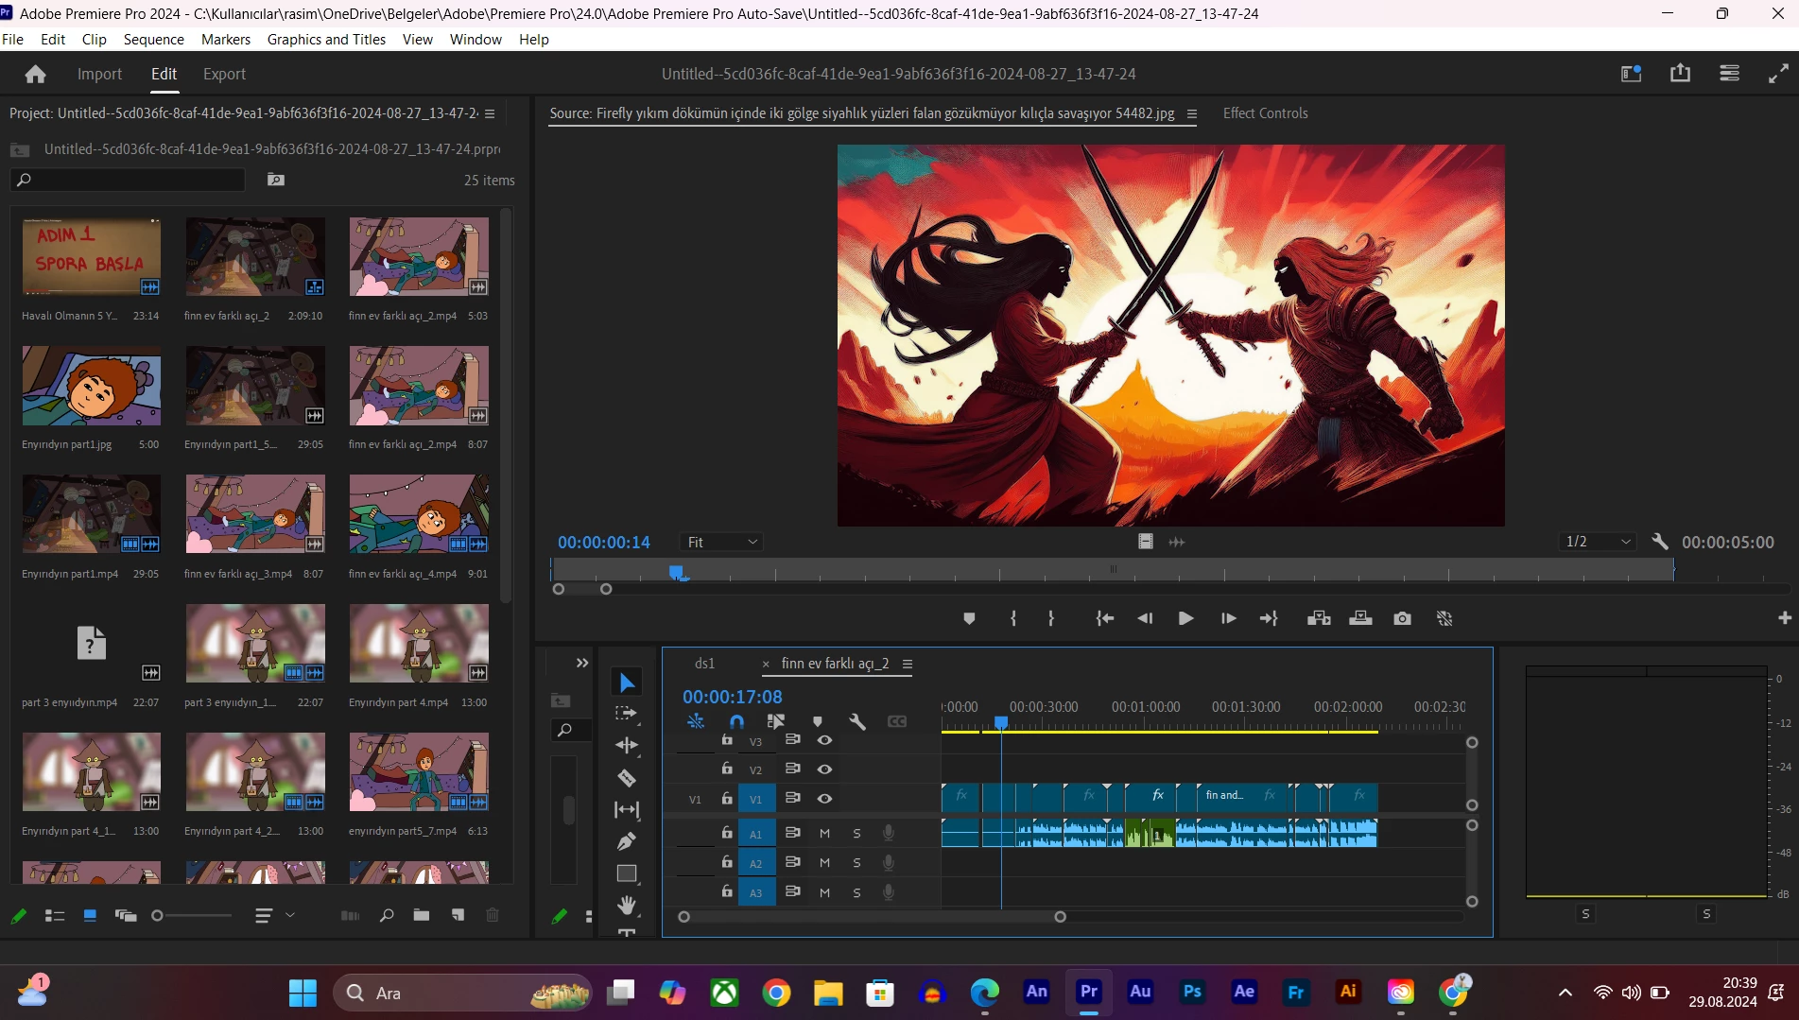Step back one frame
The image size is (1799, 1020).
[1145, 618]
